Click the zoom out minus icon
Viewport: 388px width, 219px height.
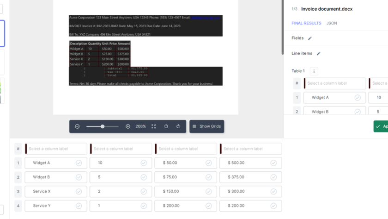click(77, 126)
